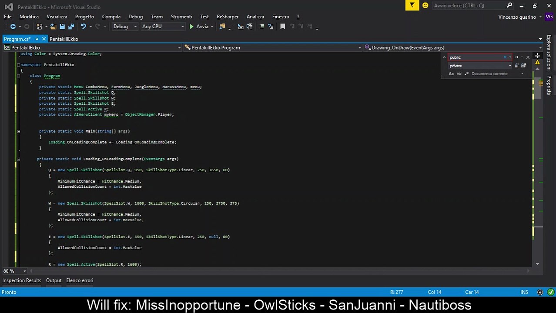
Task: Open the Visualizza menu
Action: coord(57,17)
